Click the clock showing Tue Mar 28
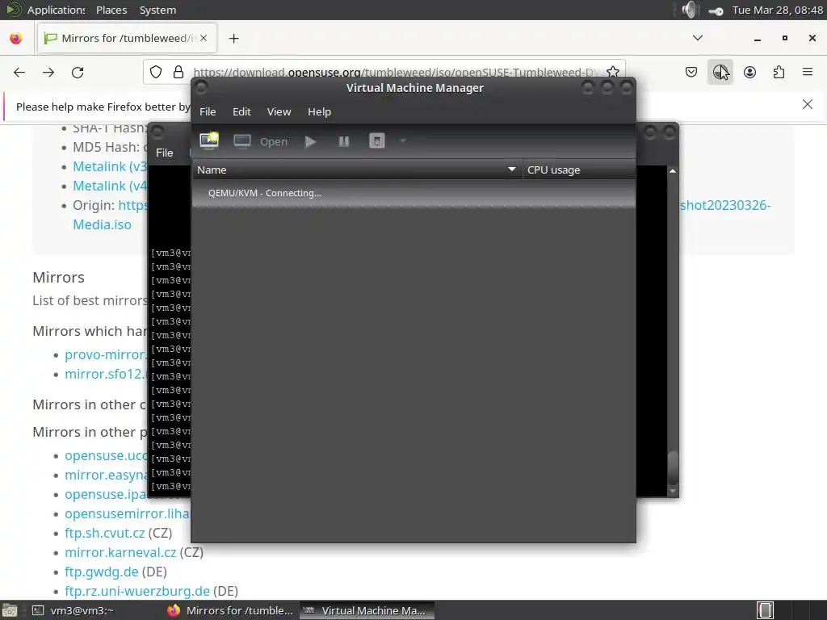This screenshot has height=620, width=827. click(x=778, y=10)
